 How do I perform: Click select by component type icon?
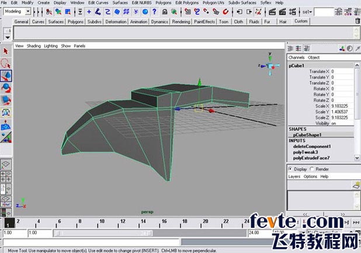click(68, 12)
